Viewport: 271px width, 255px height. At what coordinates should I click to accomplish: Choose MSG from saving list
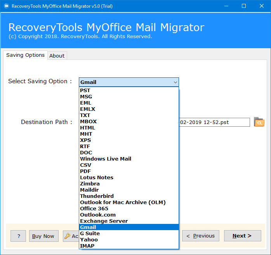129,97
